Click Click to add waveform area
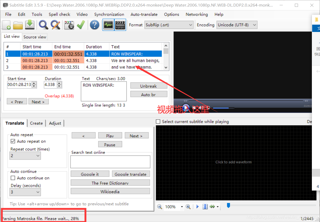Screen dimensions: 320x222 point(234,162)
